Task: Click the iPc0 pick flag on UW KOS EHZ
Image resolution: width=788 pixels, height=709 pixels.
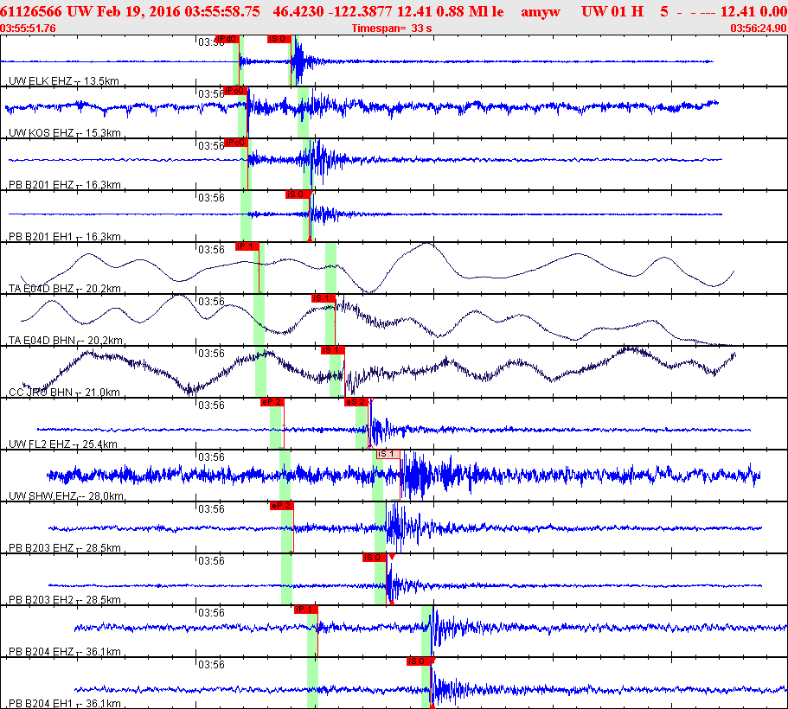Action: coord(234,91)
